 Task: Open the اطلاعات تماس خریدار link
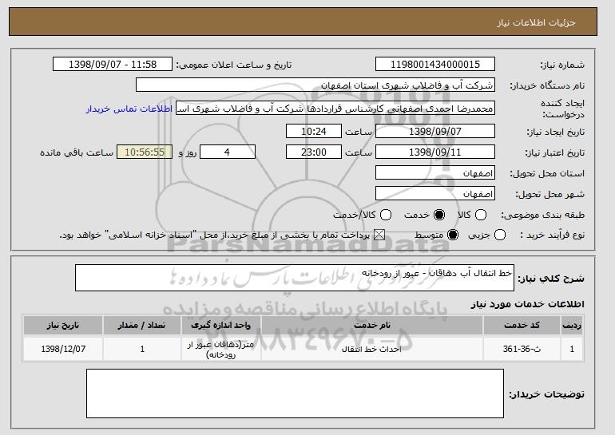(129, 109)
